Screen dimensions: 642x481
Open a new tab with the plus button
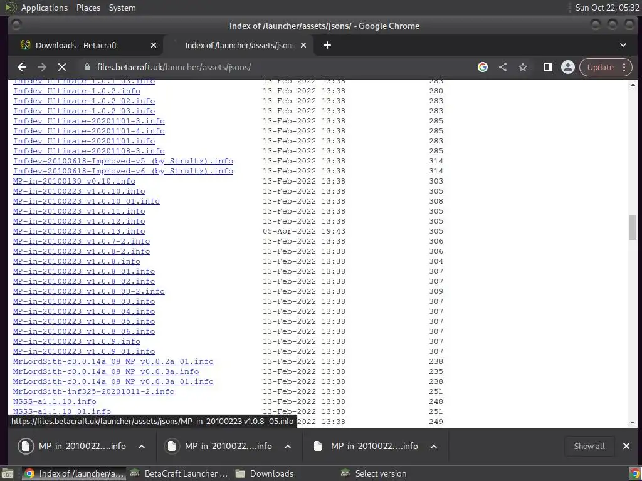(327, 45)
